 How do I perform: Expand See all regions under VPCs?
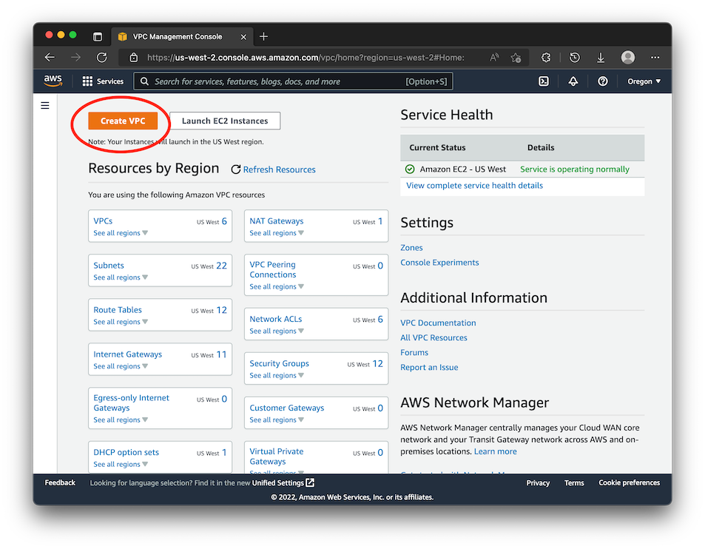pyautogui.click(x=121, y=233)
